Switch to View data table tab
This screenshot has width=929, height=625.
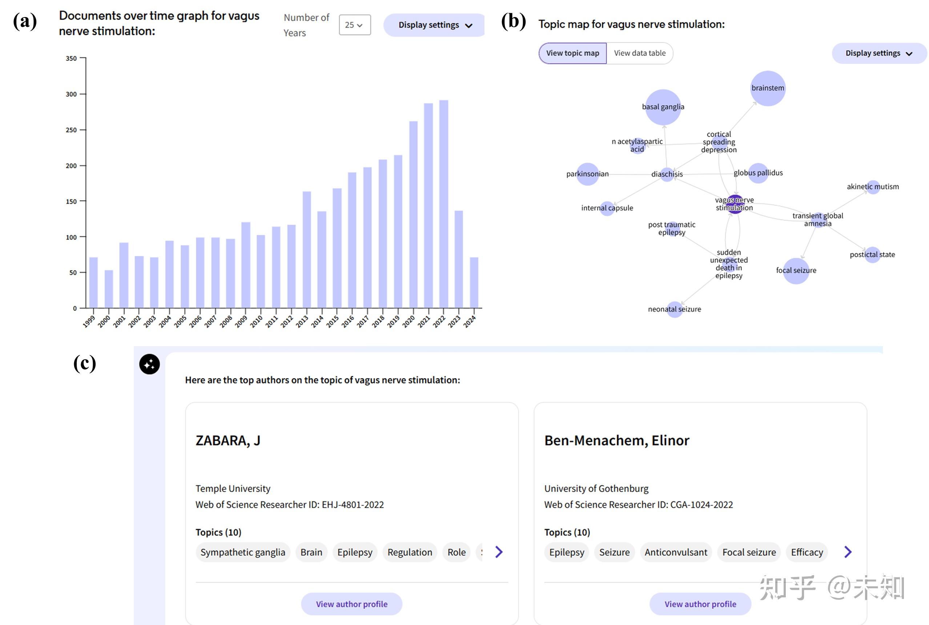pos(639,53)
